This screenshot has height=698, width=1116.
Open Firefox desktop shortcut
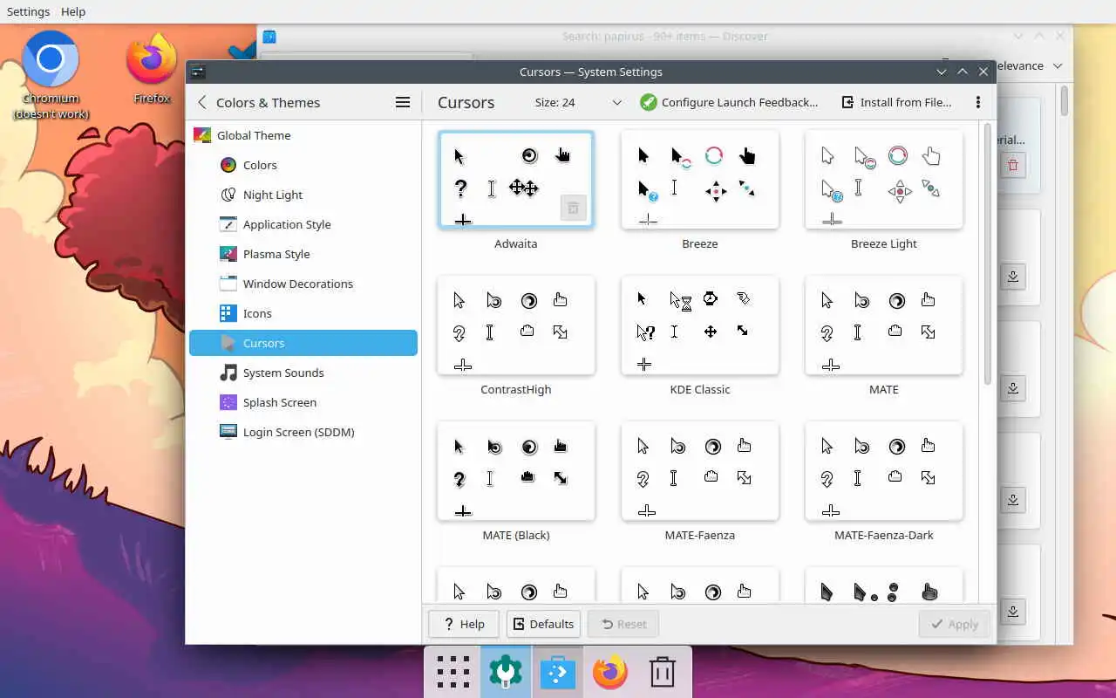[152, 69]
